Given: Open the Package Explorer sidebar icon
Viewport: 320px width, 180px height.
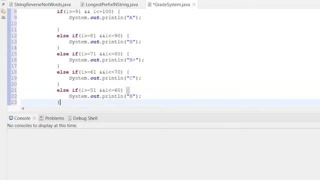Looking at the screenshot, I should pyautogui.click(x=3, y=11).
